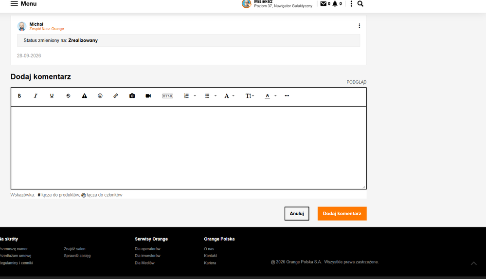Insert a video
This screenshot has width=486, height=279.
[x=148, y=96]
